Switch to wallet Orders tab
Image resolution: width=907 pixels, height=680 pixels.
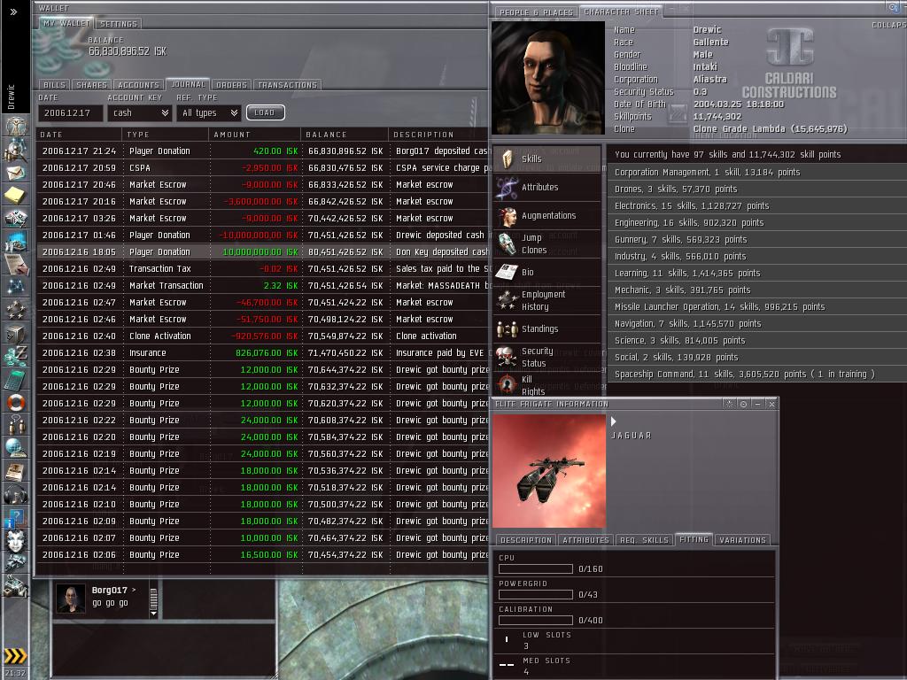point(231,84)
